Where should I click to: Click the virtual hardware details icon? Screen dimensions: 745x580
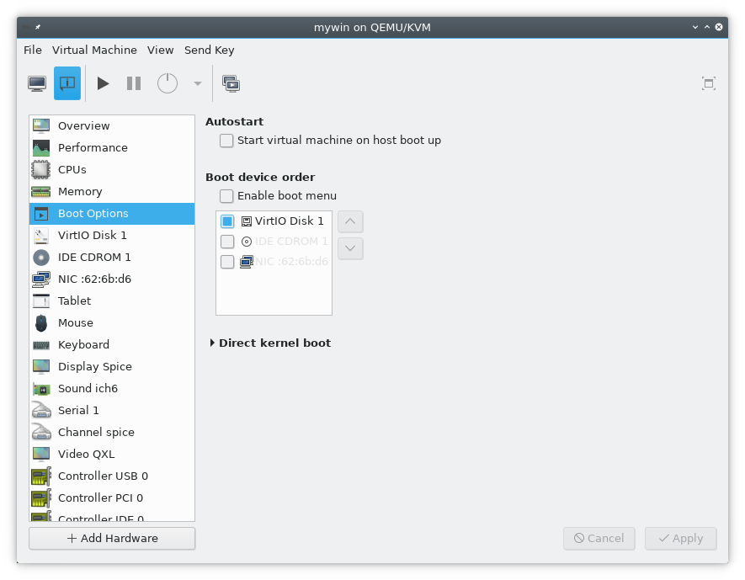[x=67, y=83]
